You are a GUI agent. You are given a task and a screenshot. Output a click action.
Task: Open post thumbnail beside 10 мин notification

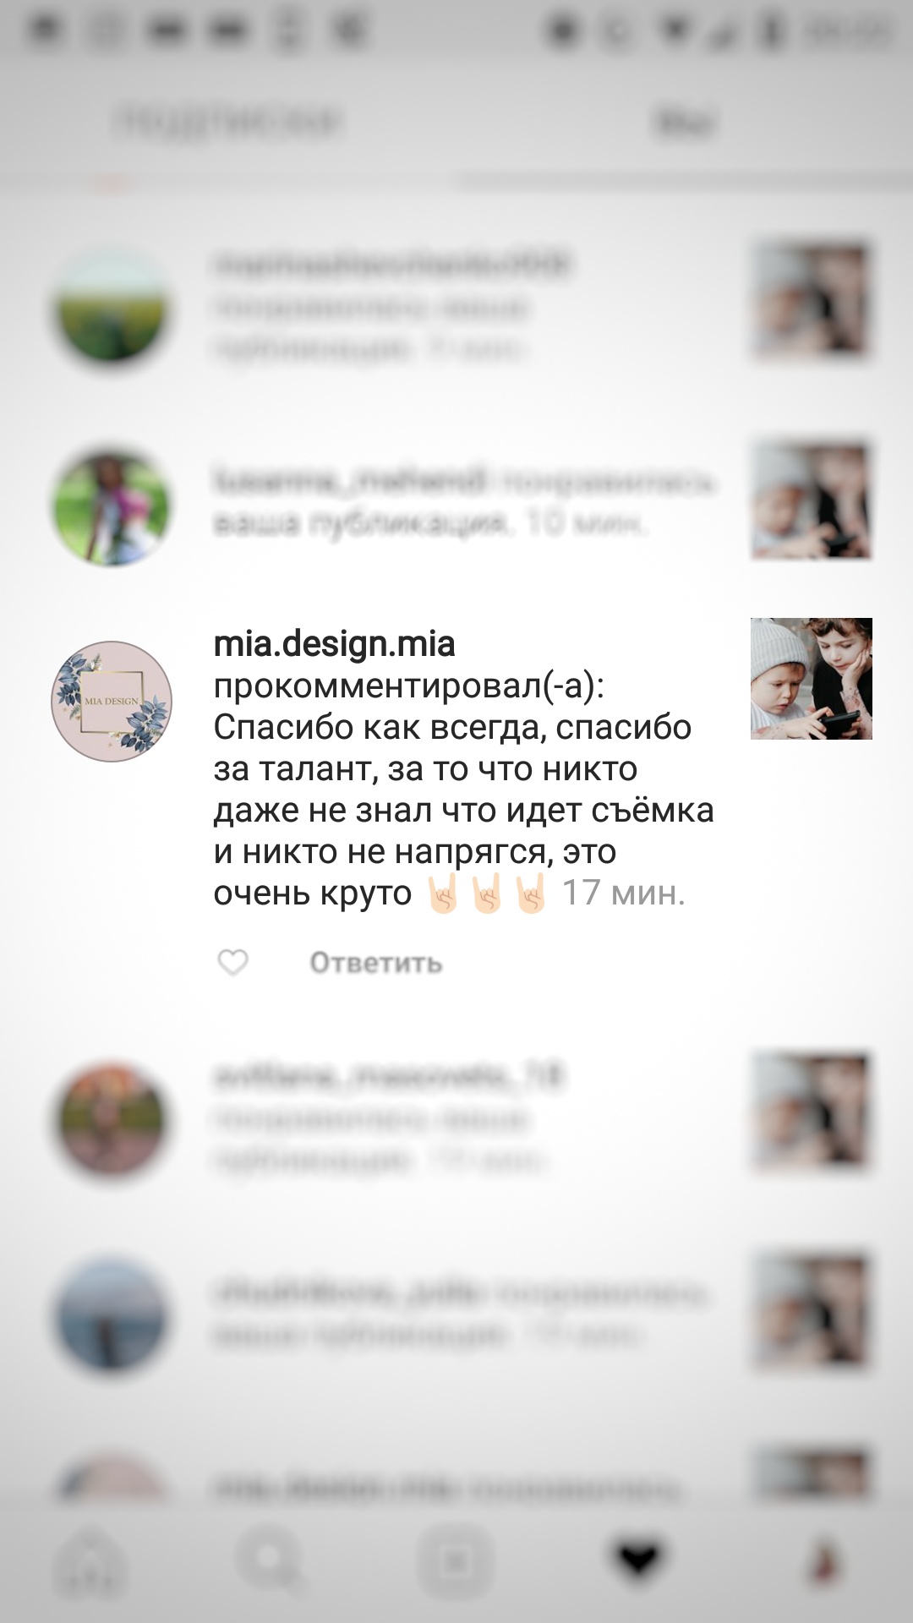[x=812, y=499]
